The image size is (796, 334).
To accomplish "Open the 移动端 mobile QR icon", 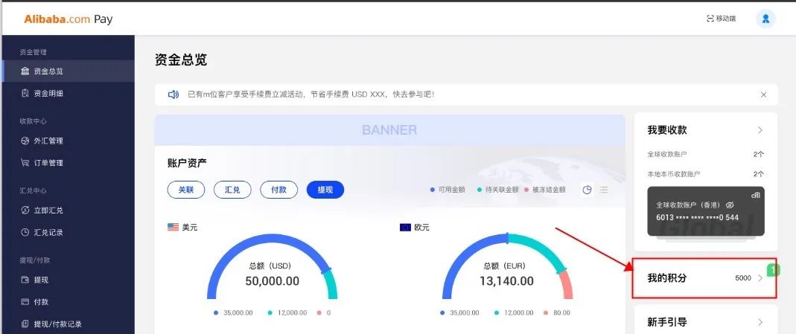I will coord(710,19).
